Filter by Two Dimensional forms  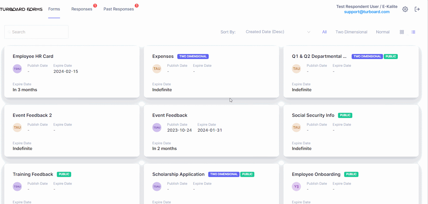pyautogui.click(x=351, y=32)
